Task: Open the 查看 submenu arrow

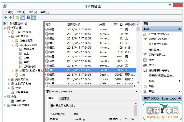Action: [180, 81]
